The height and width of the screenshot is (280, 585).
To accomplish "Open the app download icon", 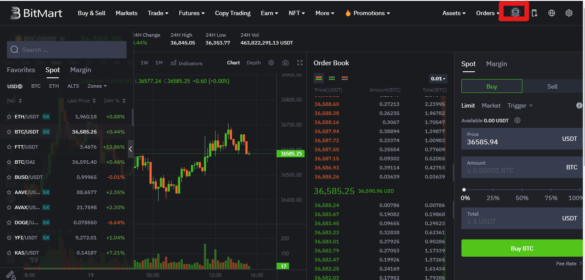I will click(534, 13).
